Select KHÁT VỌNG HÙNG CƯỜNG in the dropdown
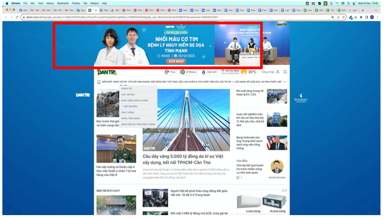This screenshot has height=219, width=384. (x=135, y=101)
